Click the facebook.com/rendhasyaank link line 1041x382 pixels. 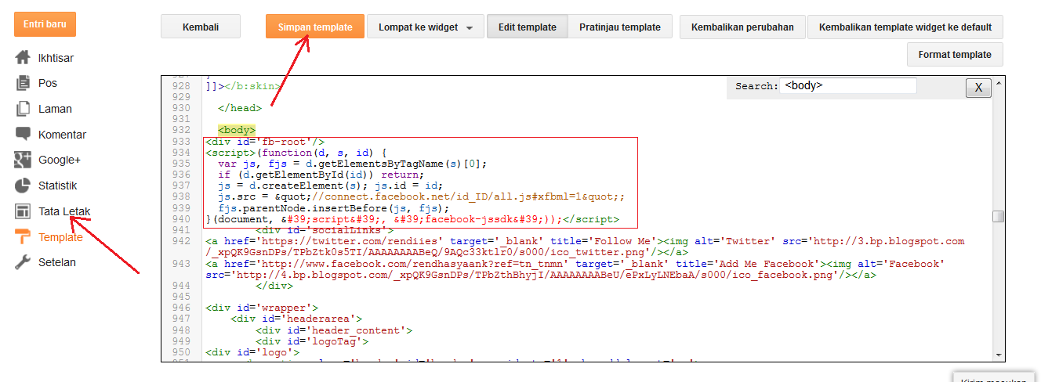point(575,269)
